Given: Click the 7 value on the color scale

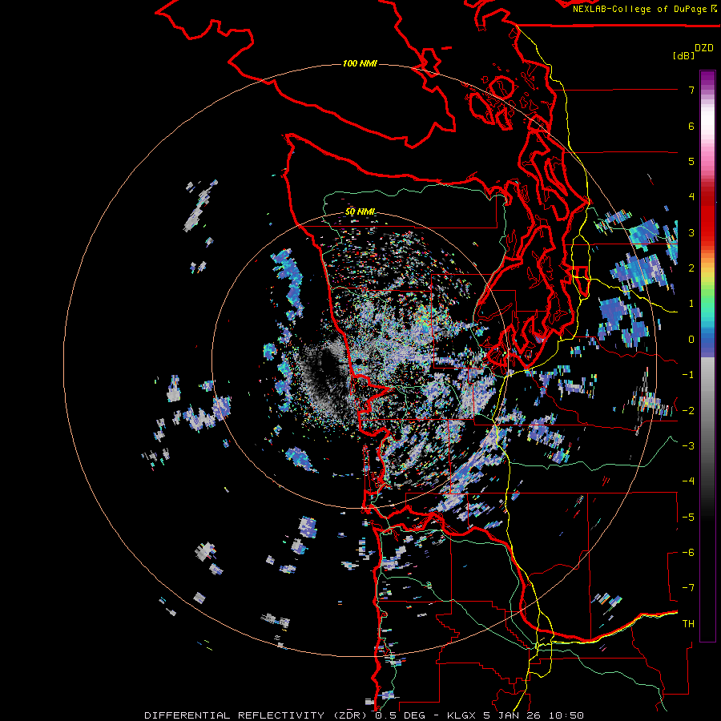Looking at the screenshot, I should pos(691,90).
